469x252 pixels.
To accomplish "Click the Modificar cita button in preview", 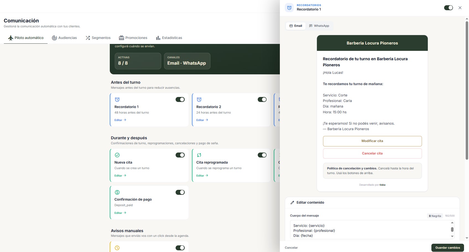I will tap(372, 141).
